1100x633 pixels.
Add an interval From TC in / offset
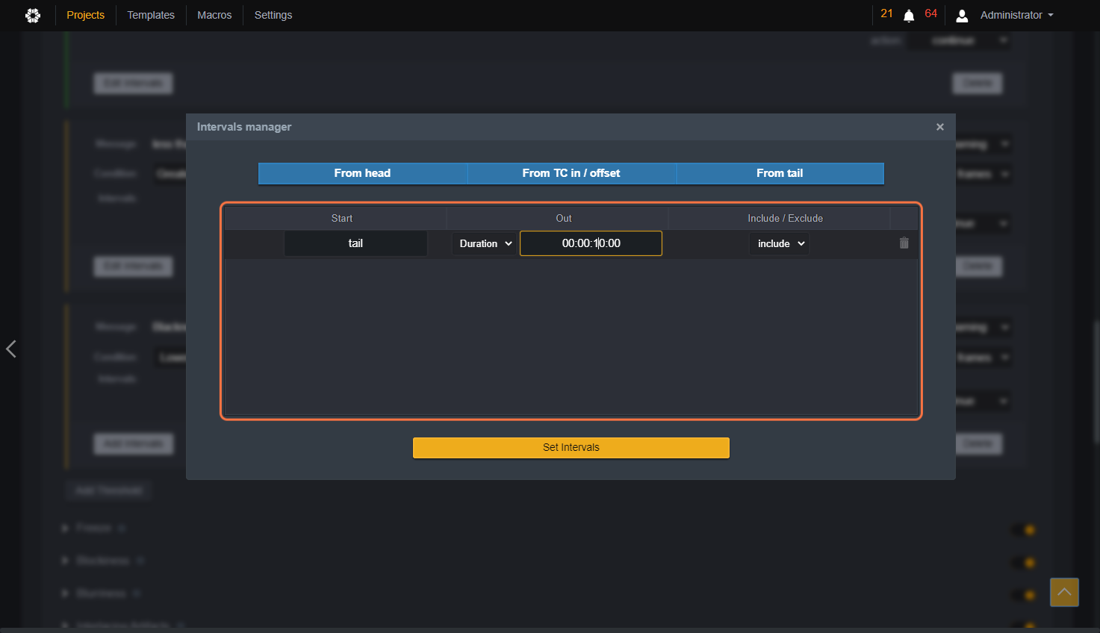[x=571, y=173]
